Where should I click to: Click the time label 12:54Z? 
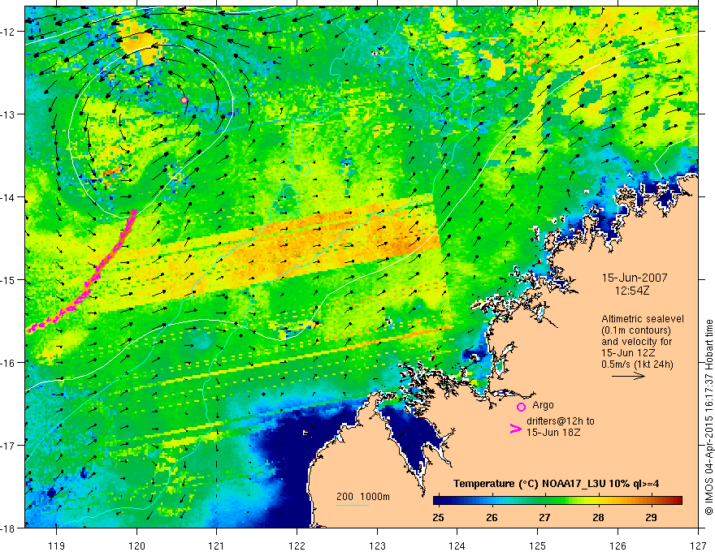[632, 290]
